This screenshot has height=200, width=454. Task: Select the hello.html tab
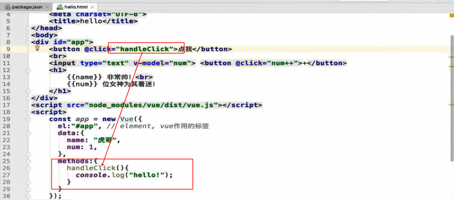76,7
